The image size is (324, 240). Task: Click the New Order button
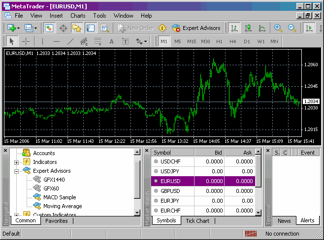point(135,28)
